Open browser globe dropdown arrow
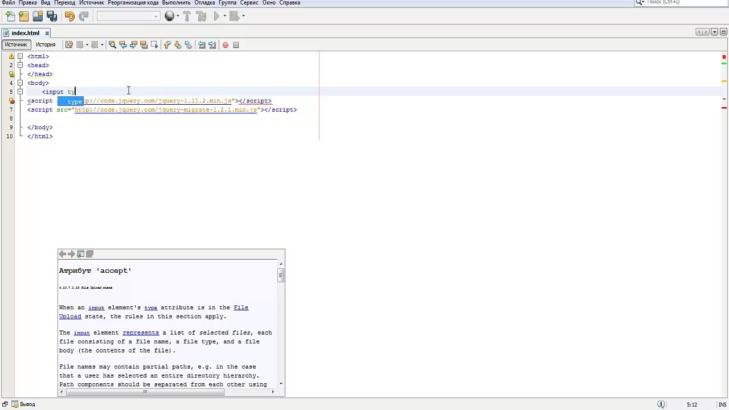 point(178,17)
